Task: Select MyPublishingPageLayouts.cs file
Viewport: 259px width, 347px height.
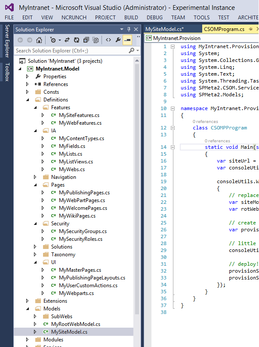Action: point(92,278)
